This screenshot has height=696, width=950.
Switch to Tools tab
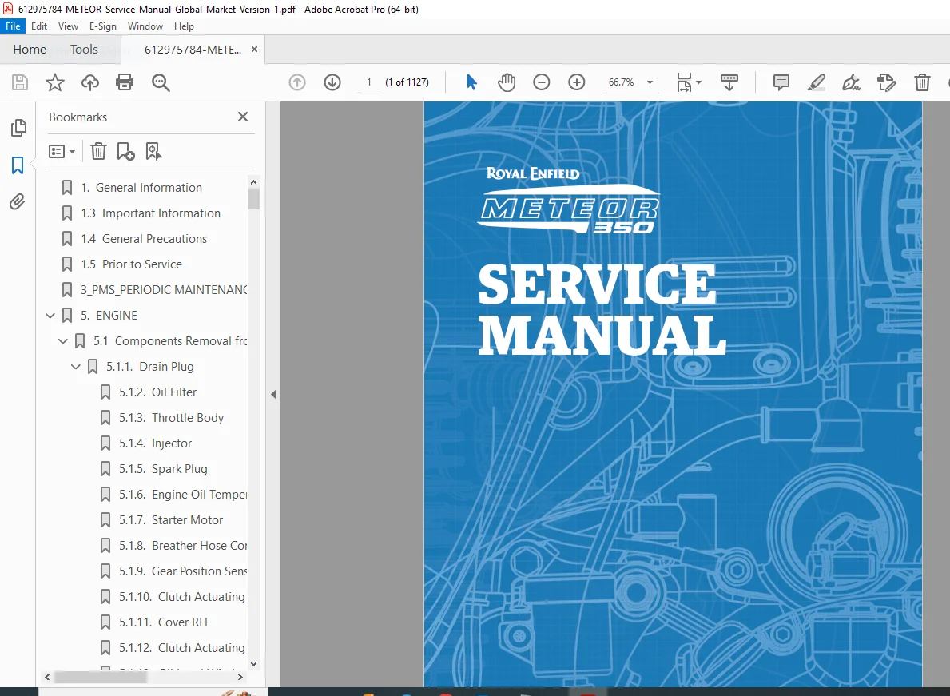(84, 49)
